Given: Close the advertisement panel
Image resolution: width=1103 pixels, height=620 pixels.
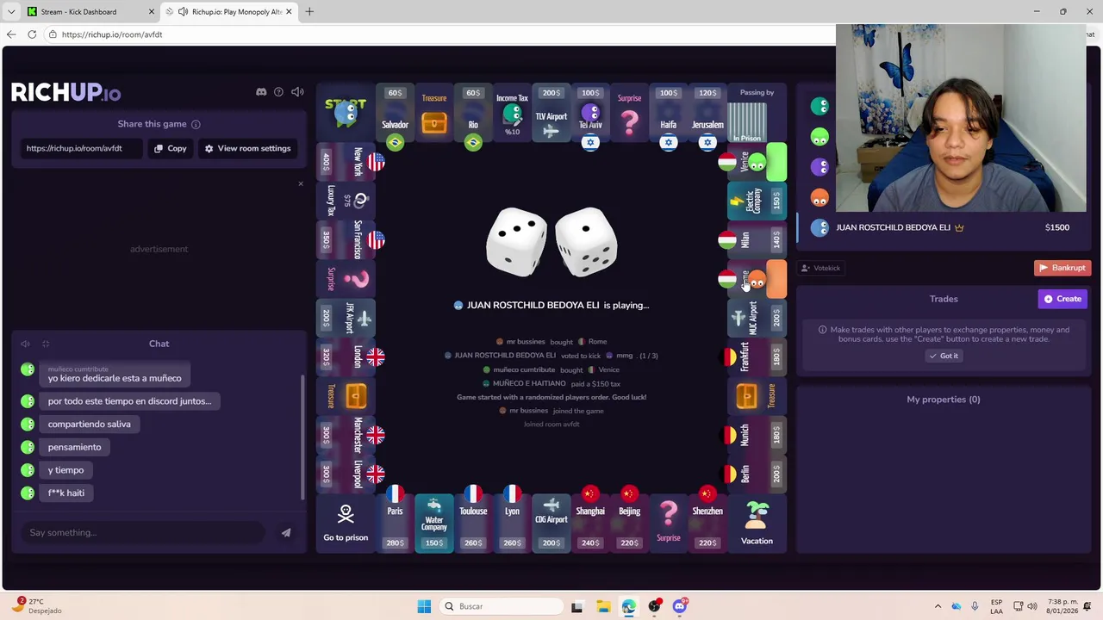Looking at the screenshot, I should (x=301, y=183).
